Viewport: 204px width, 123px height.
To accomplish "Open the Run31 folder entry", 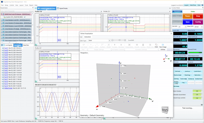I will tap(6, 48).
